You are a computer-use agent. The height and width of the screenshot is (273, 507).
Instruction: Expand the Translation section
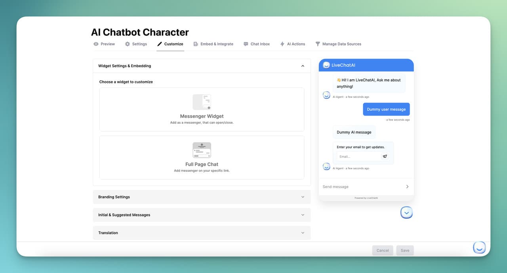click(x=202, y=233)
